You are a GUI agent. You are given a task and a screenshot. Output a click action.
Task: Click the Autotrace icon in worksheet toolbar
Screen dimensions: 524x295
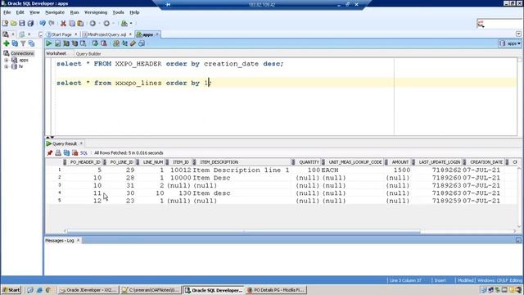click(75, 43)
